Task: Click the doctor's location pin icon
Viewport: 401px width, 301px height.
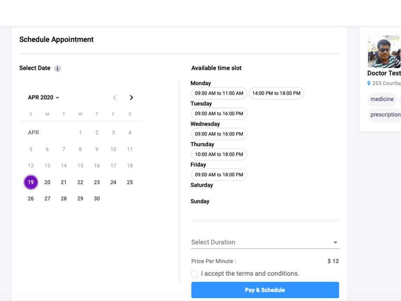Action: click(x=369, y=83)
